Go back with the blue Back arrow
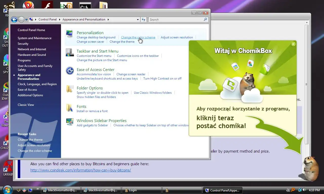 [x=14, y=19]
